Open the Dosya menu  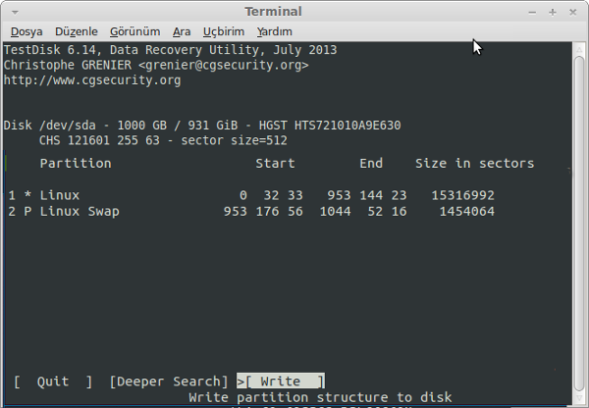tap(27, 32)
